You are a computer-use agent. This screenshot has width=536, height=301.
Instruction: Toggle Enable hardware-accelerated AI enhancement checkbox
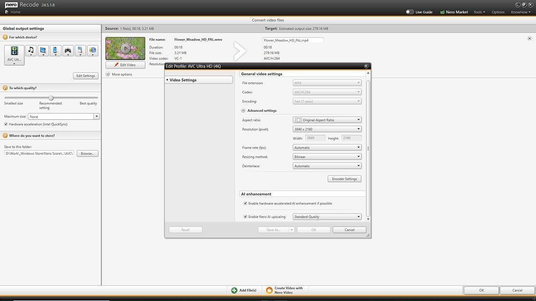coord(245,203)
